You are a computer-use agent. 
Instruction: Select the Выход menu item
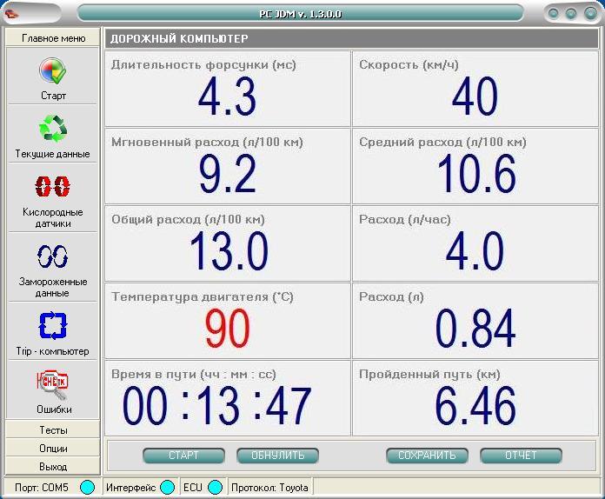(53, 467)
